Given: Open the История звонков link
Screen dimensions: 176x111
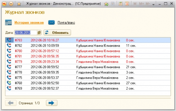Looking at the screenshot, I should tap(29, 22).
